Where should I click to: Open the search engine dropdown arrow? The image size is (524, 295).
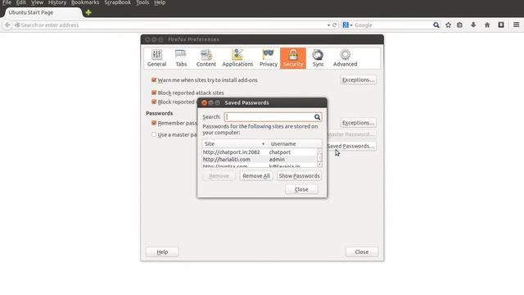coord(351,25)
